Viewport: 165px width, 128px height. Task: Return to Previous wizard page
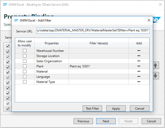coord(83,121)
